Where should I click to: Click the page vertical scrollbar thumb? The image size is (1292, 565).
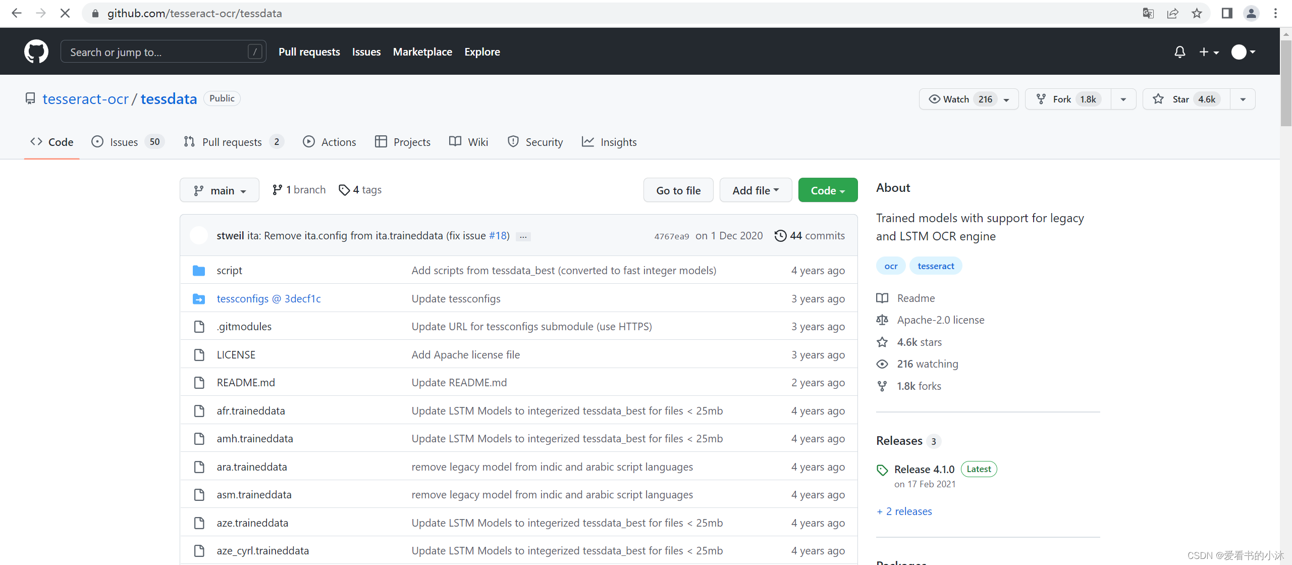1286,83
